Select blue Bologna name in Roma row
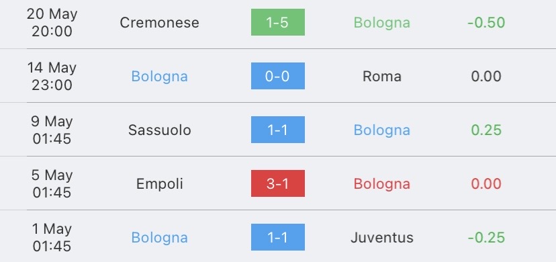Screen dimensions: 556x262 (x=159, y=77)
